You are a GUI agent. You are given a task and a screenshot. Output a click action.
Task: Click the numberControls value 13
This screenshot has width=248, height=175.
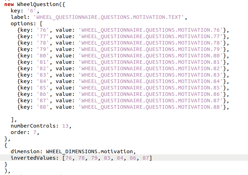tap(66, 126)
